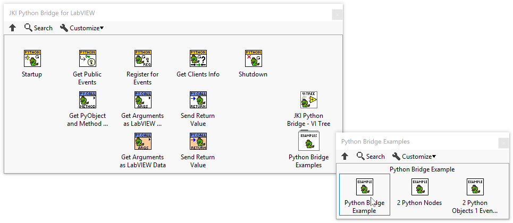This screenshot has height=223, width=513.
Task: Click the Startup label text
Action: [x=32, y=74]
